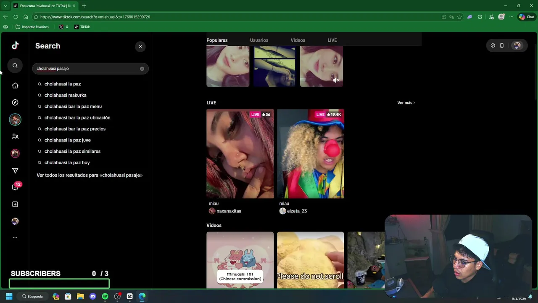
Task: Select suggestion 'cholahuasi la paz juve'
Action: (x=68, y=140)
